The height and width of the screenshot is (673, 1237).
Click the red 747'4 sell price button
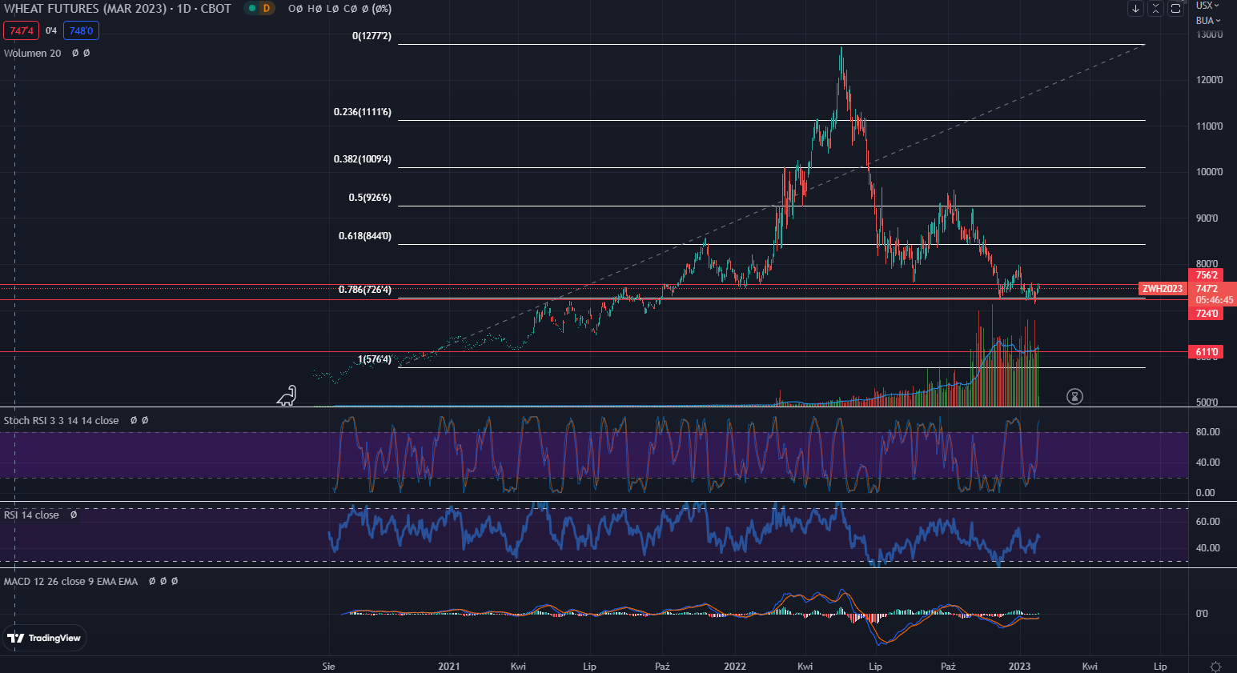(22, 31)
